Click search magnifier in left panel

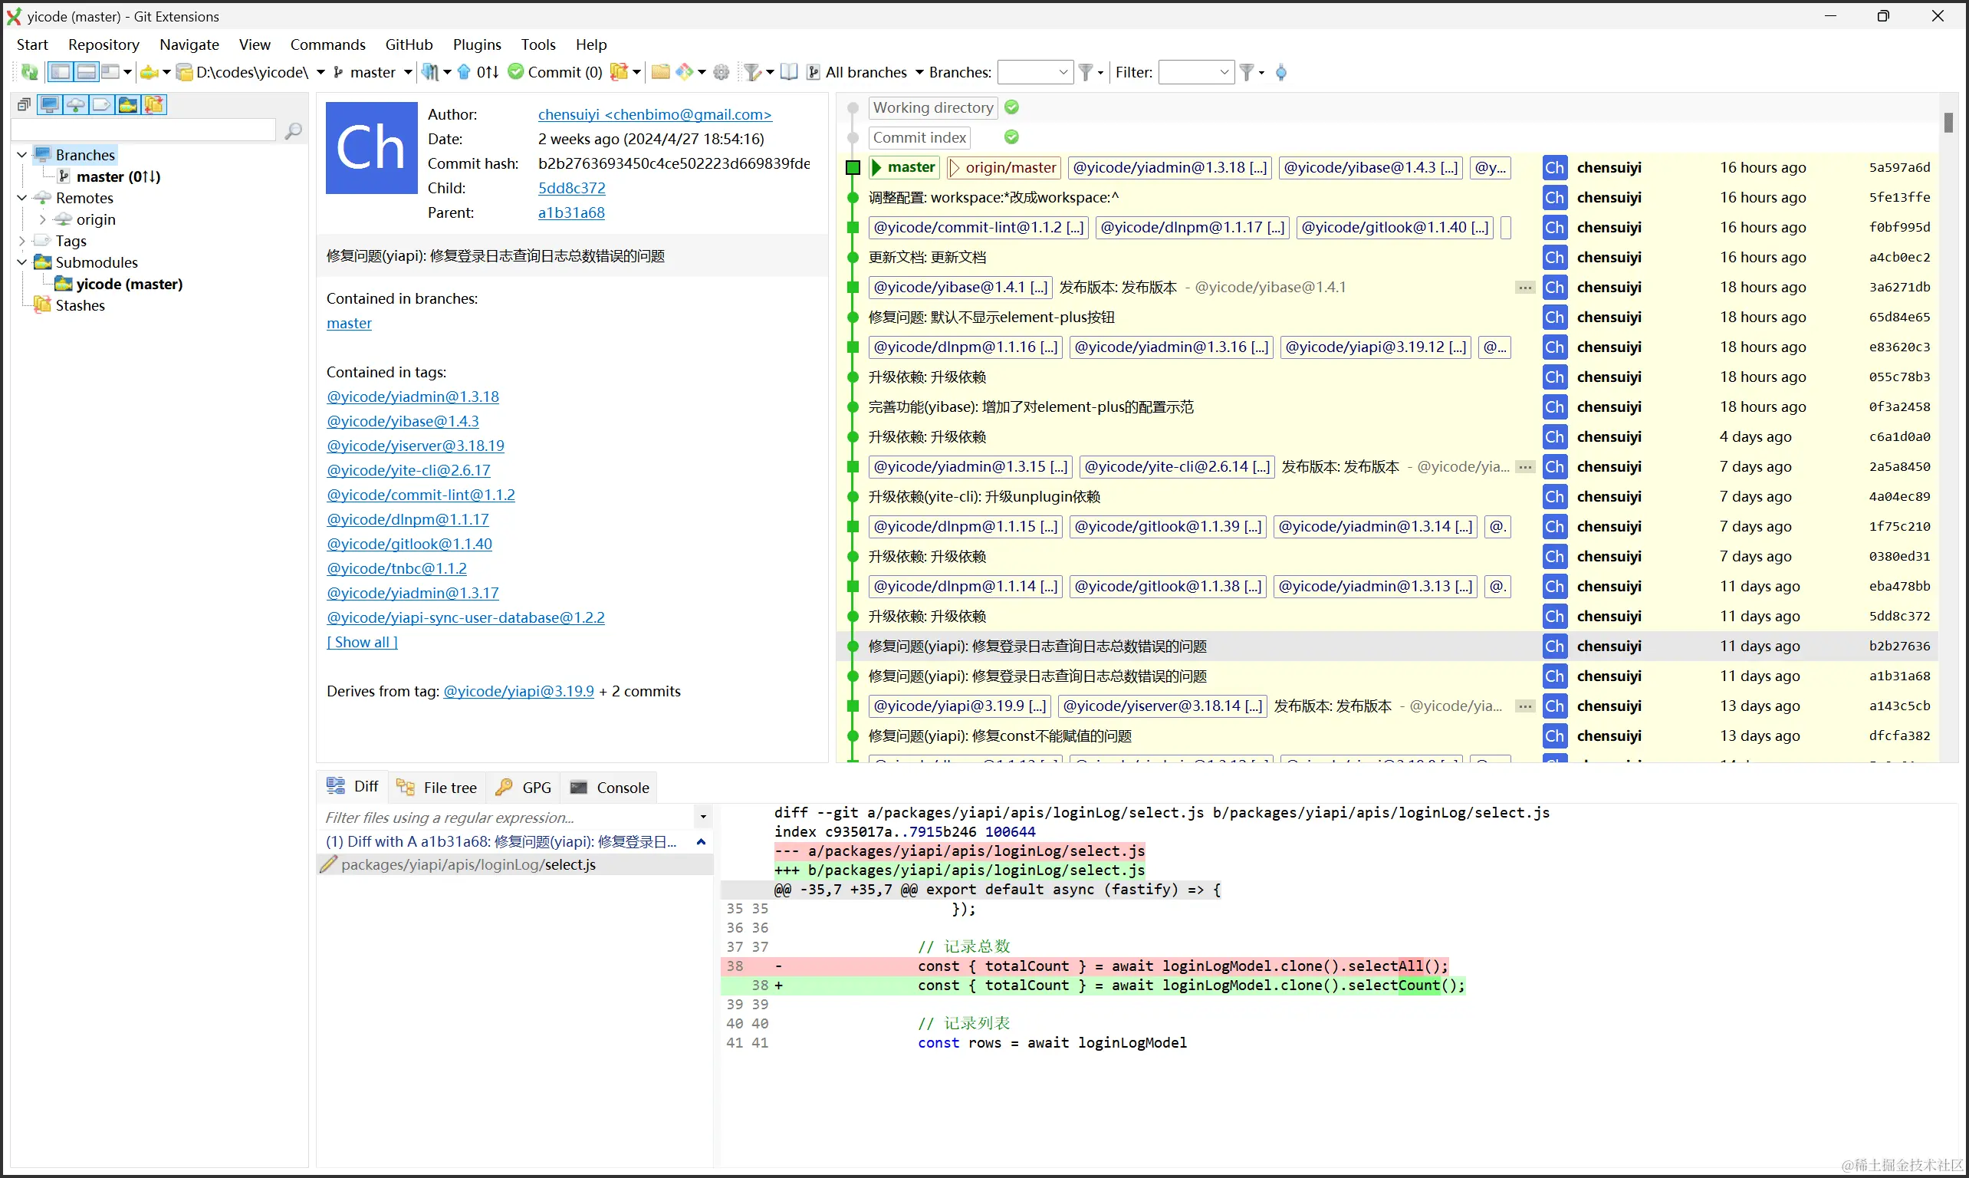(293, 130)
